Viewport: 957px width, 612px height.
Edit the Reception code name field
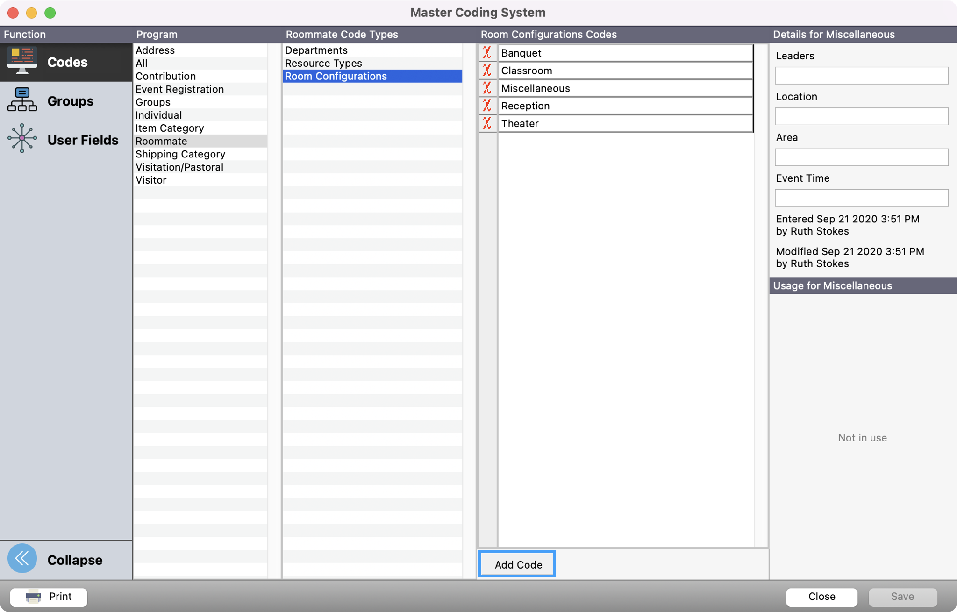(625, 106)
